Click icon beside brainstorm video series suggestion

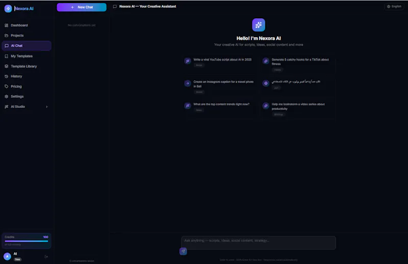pos(266,106)
